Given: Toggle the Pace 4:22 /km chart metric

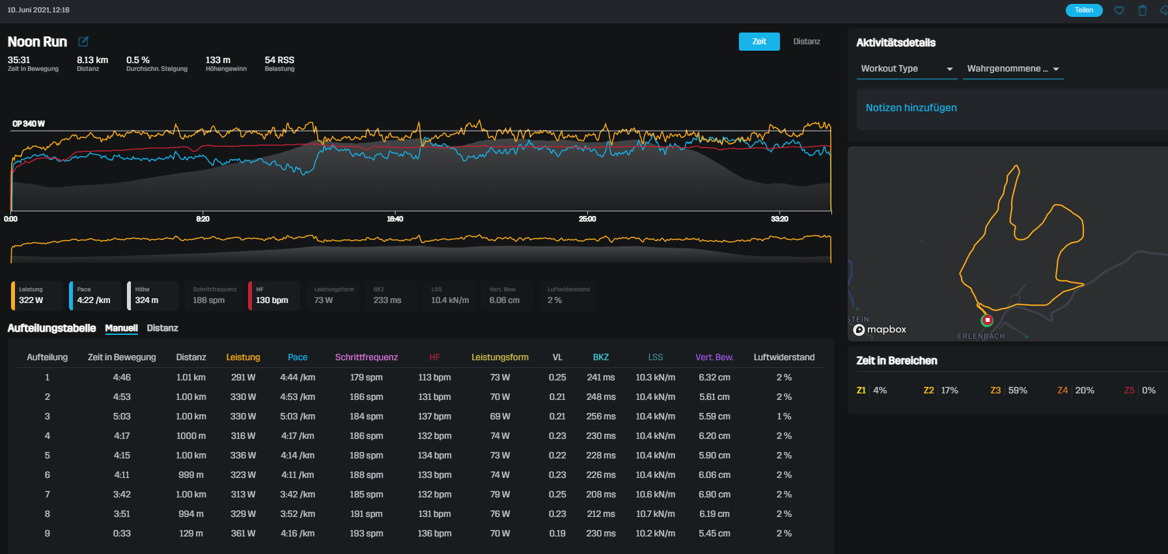Looking at the screenshot, I should pos(95,295).
